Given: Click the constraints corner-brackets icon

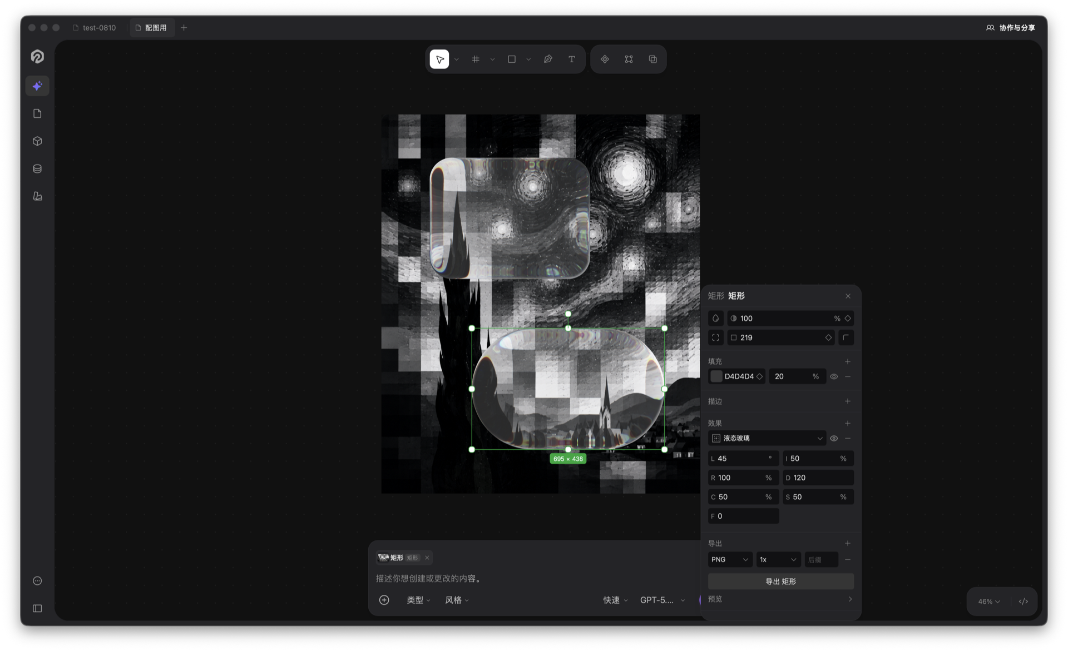Looking at the screenshot, I should 716,337.
